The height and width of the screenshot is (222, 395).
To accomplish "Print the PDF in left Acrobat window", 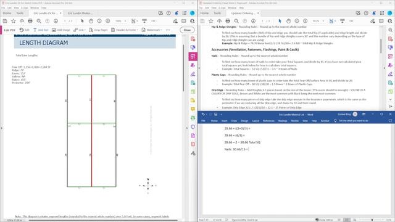I will [x=30, y=21].
